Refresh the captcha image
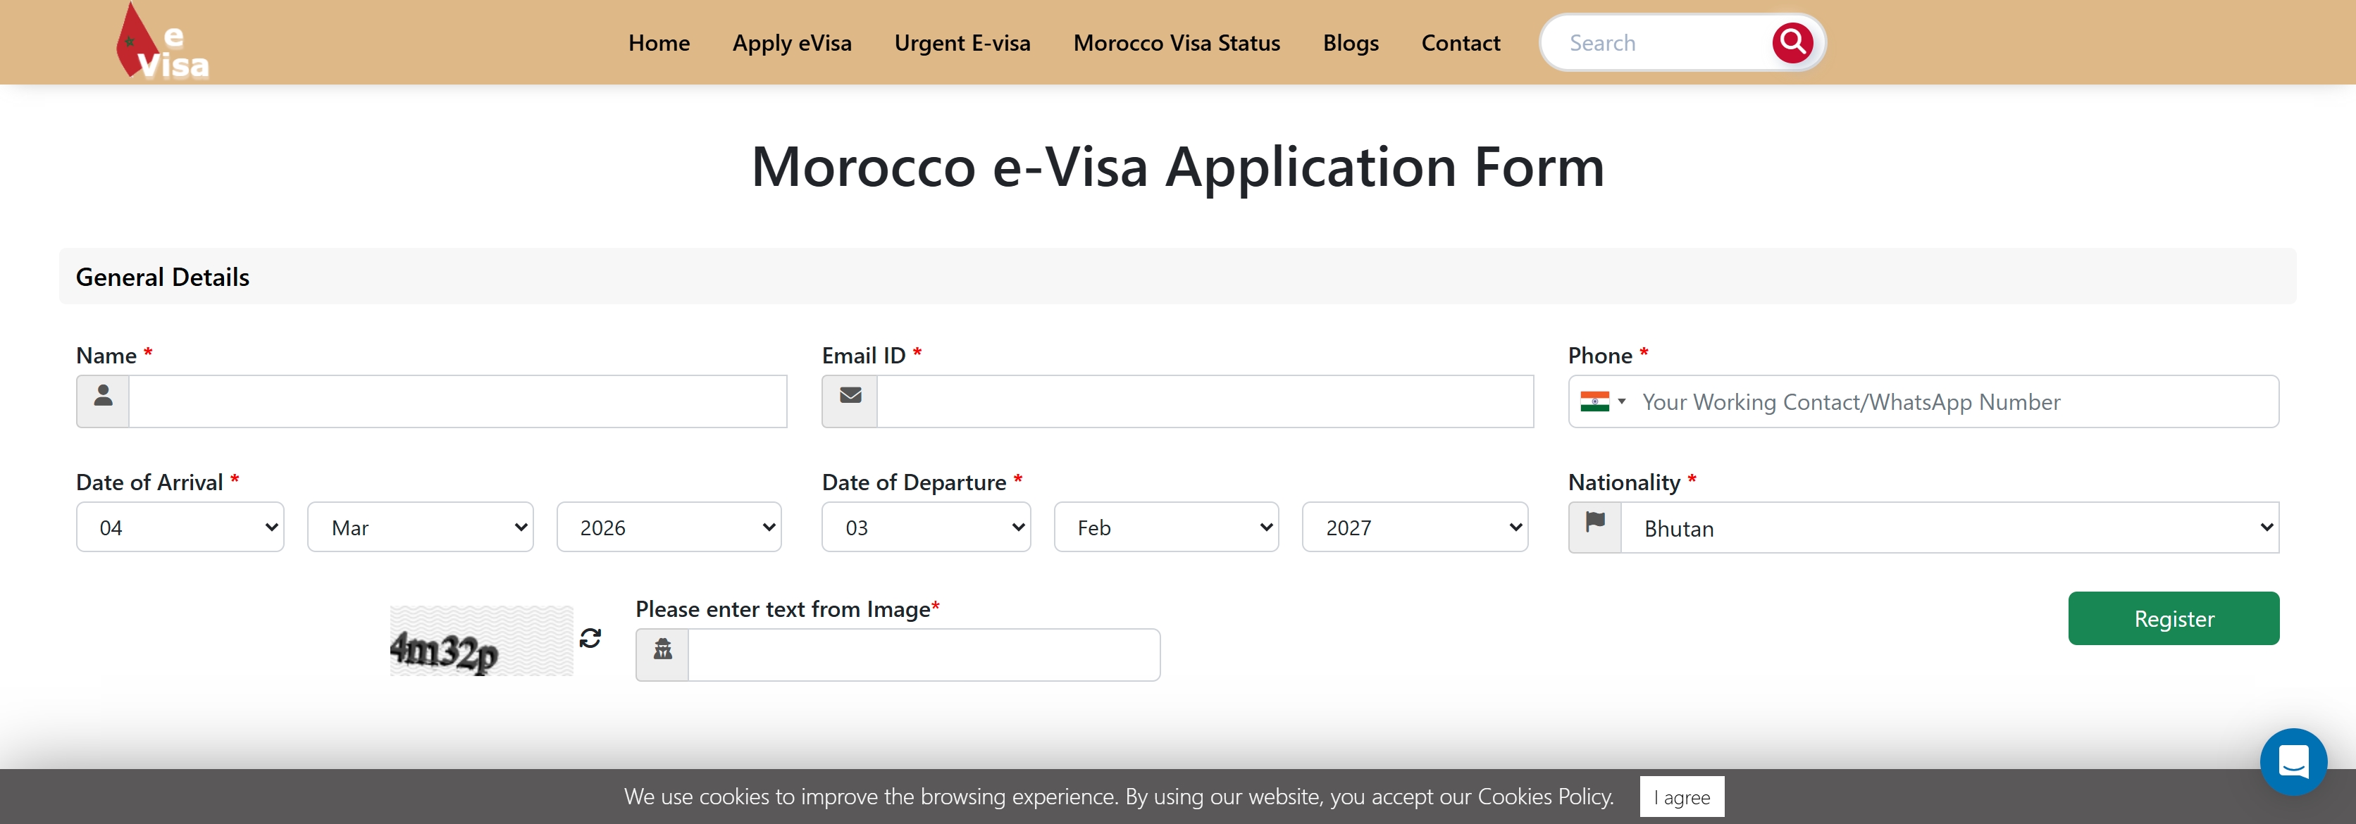This screenshot has height=824, width=2356. (x=590, y=638)
